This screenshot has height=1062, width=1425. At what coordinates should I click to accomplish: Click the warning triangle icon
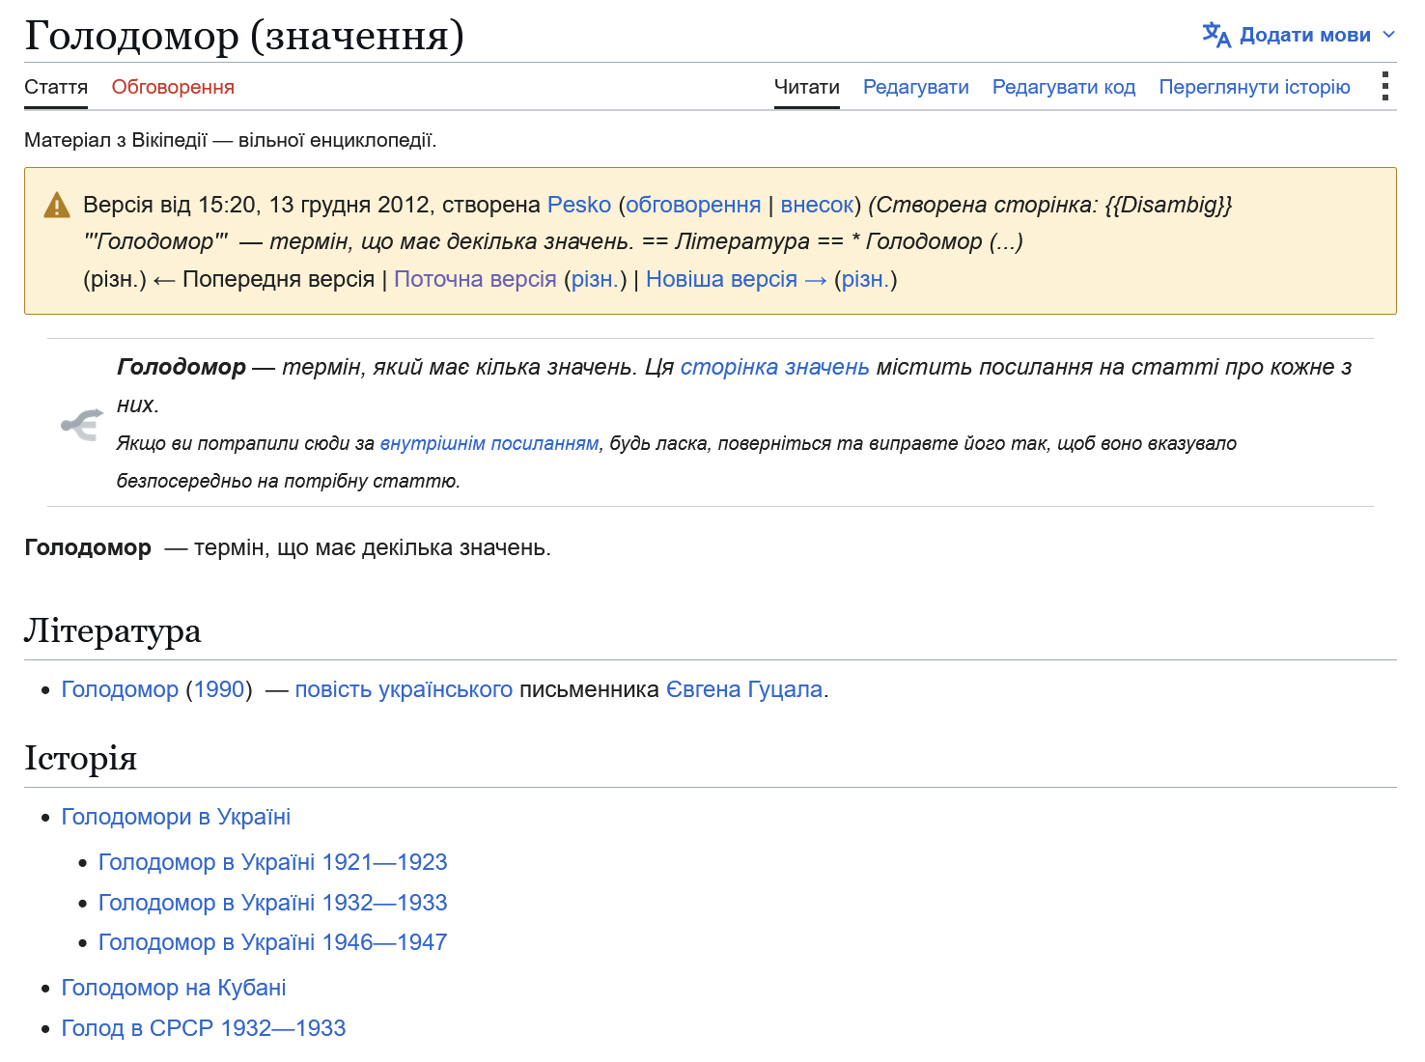pos(57,205)
